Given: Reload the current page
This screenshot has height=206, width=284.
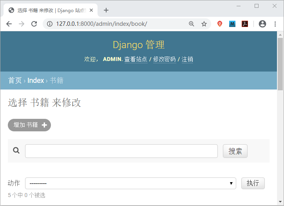Looking at the screenshot, I should point(34,24).
